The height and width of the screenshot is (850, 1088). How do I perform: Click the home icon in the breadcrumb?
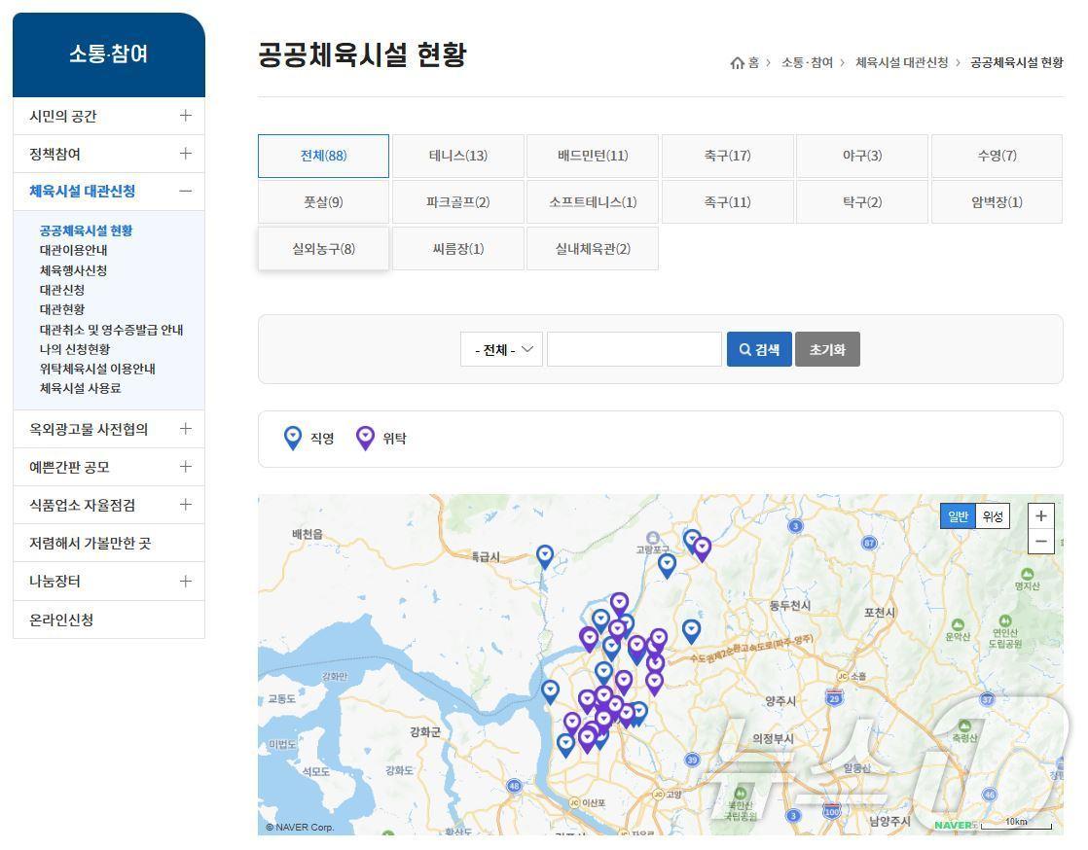(x=738, y=61)
